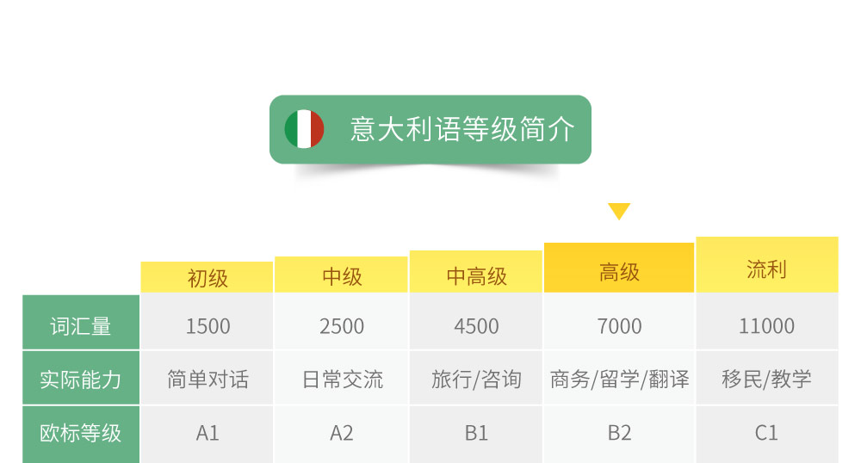The height and width of the screenshot is (463, 861).
Task: Click the C1 European level cell
Action: [x=767, y=434]
